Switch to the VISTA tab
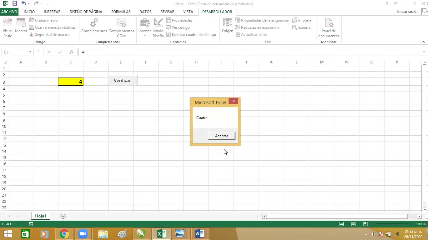428x240 pixels. pos(188,12)
